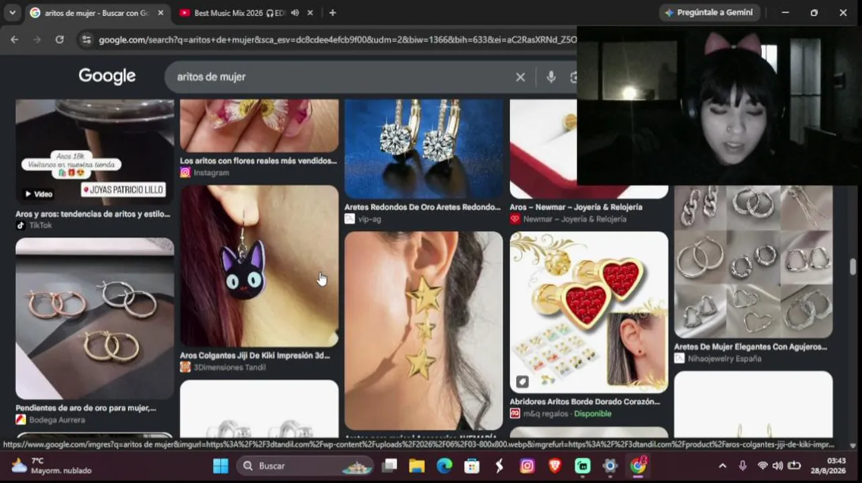The height and width of the screenshot is (483, 862).
Task: Open 'Abridores Aritos Borde Dorado Corazón' title
Action: [585, 402]
